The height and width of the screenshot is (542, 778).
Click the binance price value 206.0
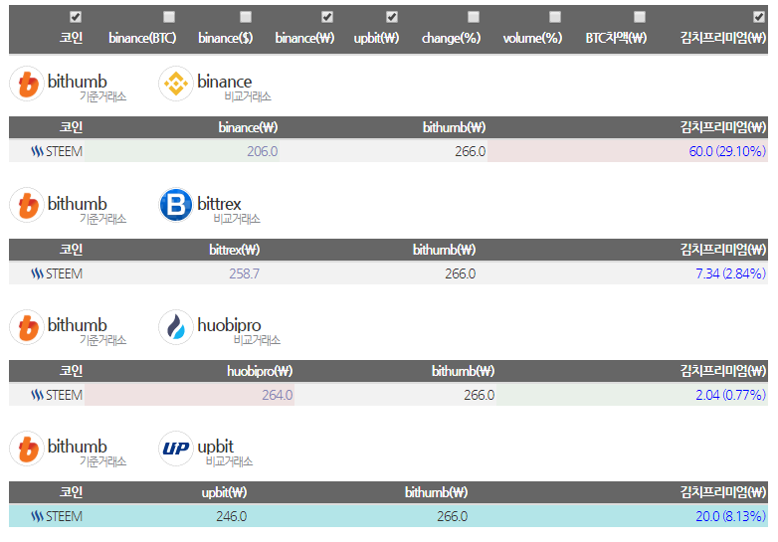(x=263, y=151)
